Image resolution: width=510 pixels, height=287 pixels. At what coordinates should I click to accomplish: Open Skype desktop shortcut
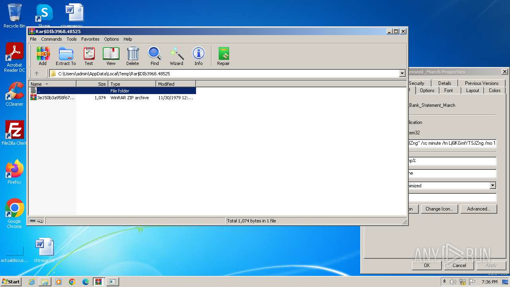(x=44, y=15)
